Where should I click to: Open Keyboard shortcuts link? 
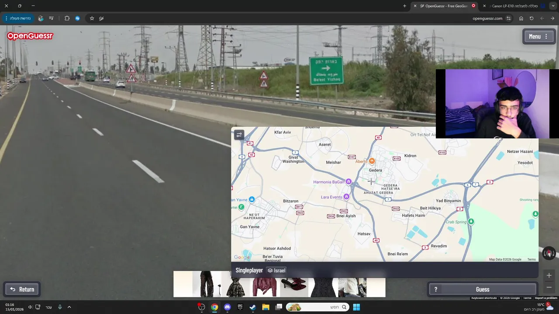(x=484, y=298)
